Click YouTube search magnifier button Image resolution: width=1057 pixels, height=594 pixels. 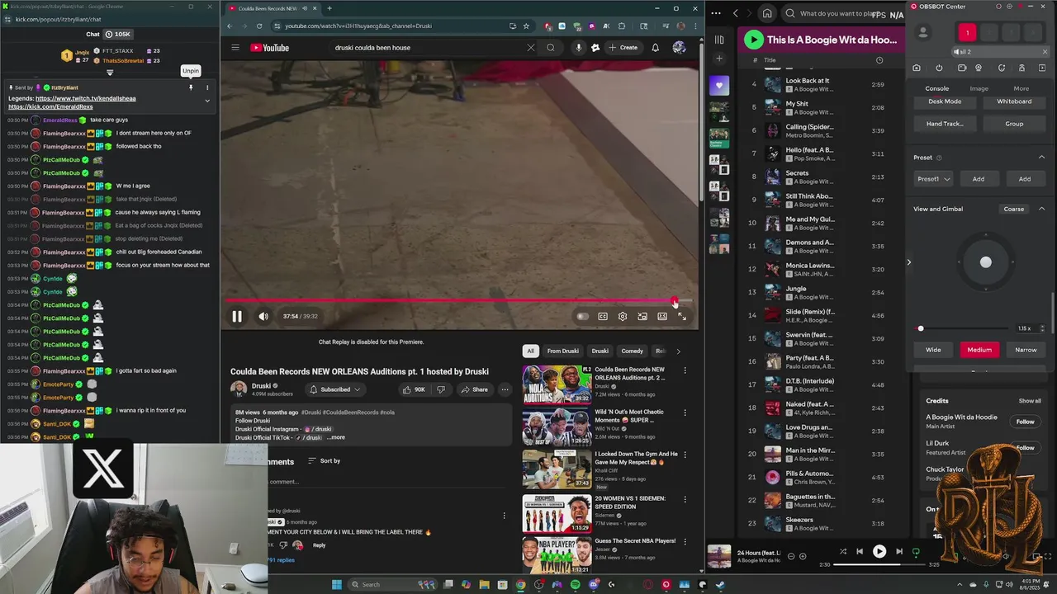coord(551,48)
